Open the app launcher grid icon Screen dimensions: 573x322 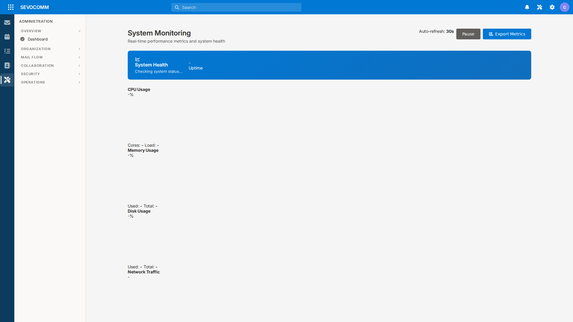(11, 7)
